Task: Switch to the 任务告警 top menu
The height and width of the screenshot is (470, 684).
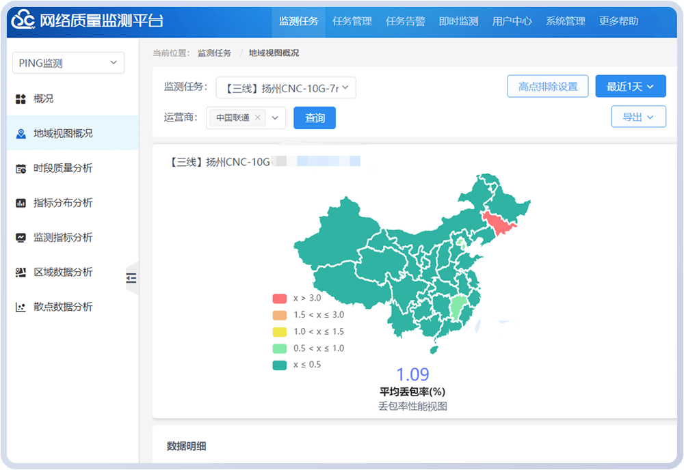Action: pos(405,21)
